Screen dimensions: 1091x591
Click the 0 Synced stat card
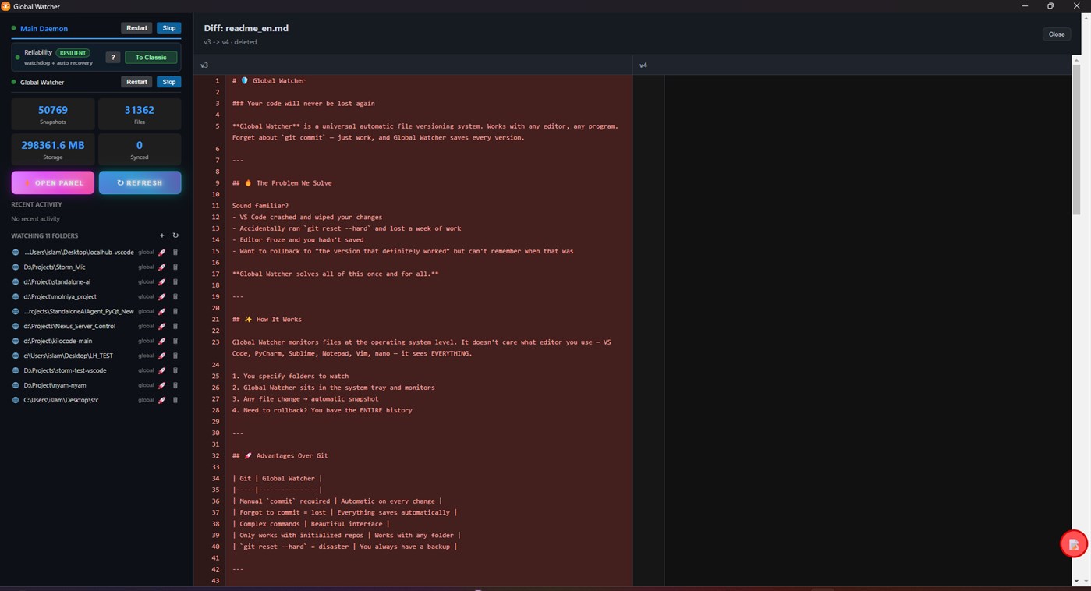coord(140,149)
